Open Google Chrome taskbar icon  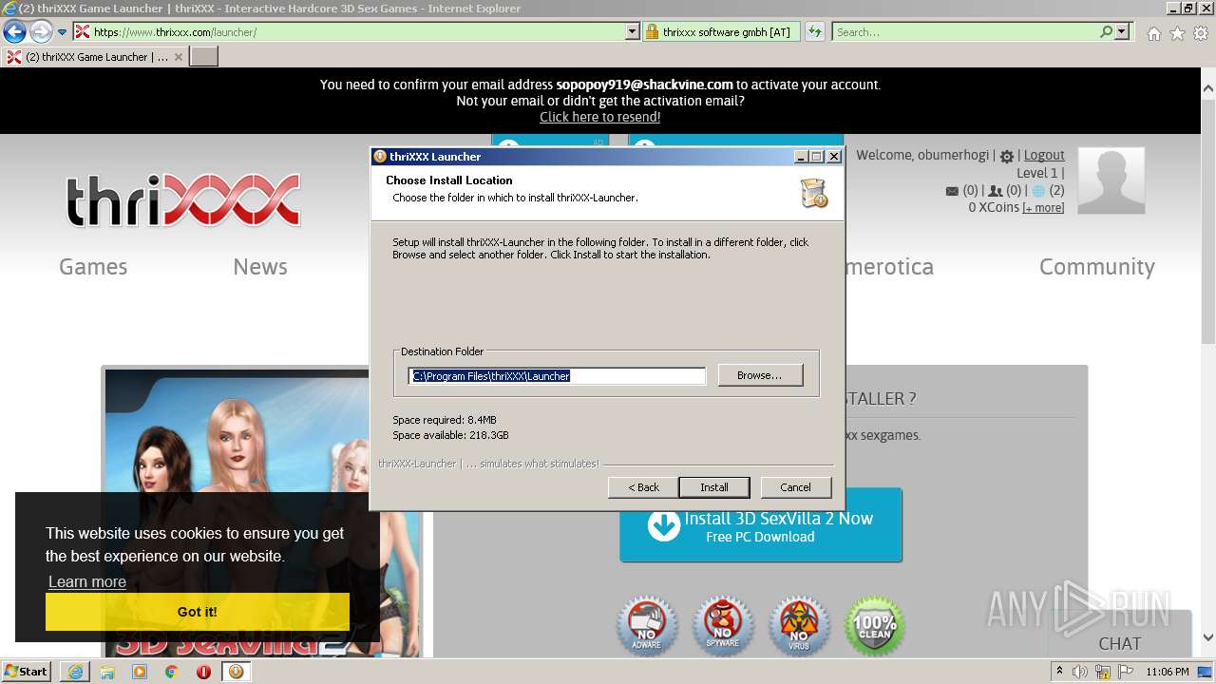(172, 671)
